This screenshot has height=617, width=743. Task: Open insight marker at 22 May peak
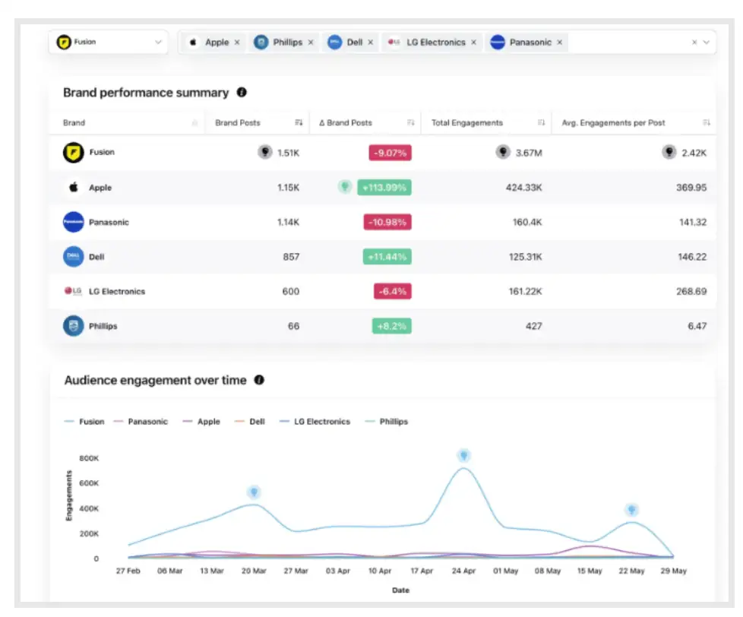pos(631,510)
